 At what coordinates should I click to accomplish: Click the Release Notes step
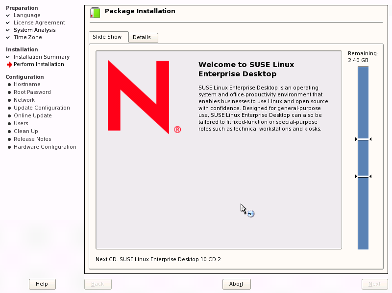point(32,139)
